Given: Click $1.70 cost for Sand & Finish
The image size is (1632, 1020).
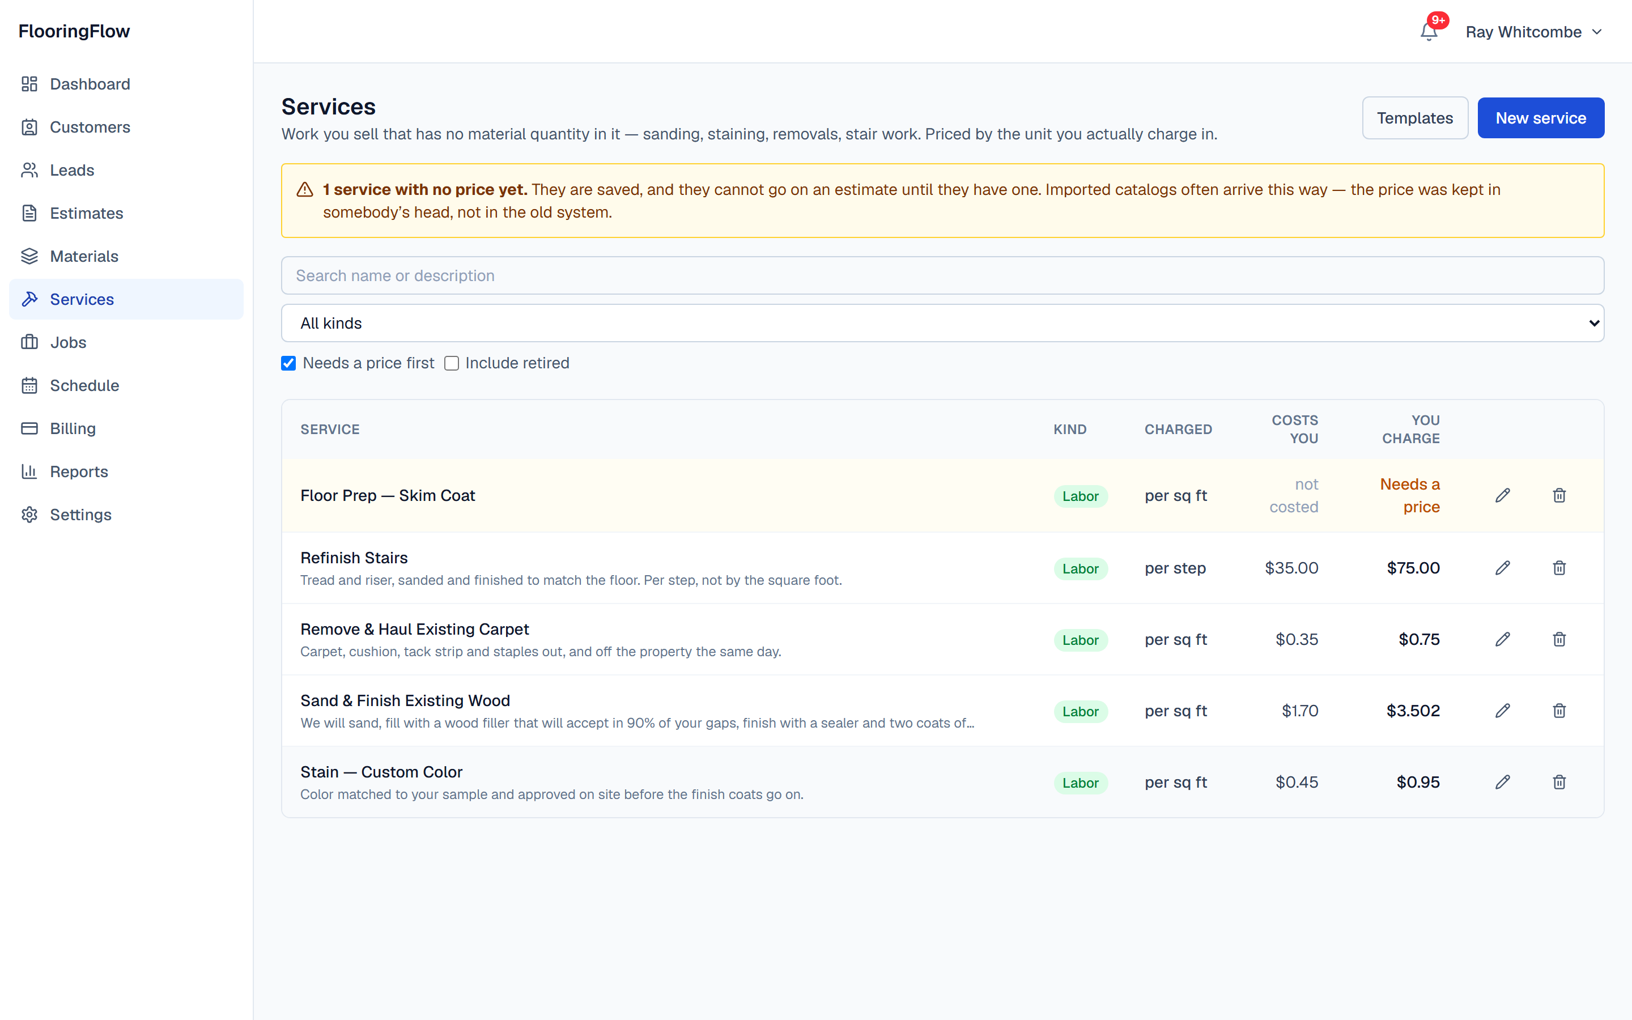Looking at the screenshot, I should tap(1299, 711).
